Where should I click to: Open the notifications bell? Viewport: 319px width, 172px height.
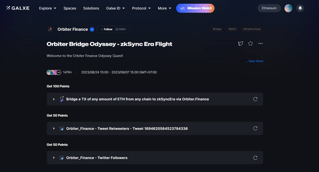(x=300, y=8)
